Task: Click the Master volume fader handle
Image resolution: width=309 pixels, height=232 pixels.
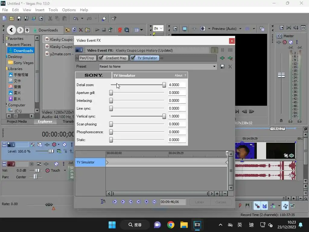Action: click(x=281, y=75)
